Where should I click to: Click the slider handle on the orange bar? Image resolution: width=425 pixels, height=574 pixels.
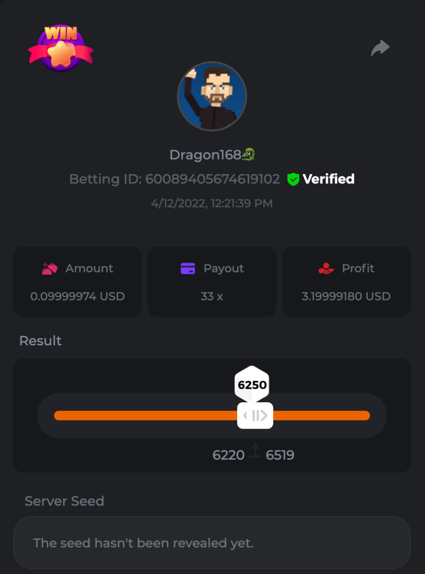point(255,415)
